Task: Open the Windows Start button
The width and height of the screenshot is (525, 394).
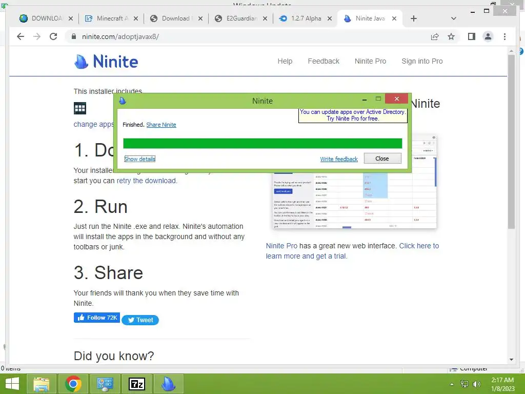Action: [12, 384]
